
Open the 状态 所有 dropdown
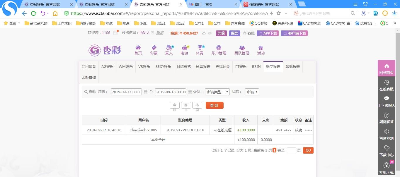252,92
